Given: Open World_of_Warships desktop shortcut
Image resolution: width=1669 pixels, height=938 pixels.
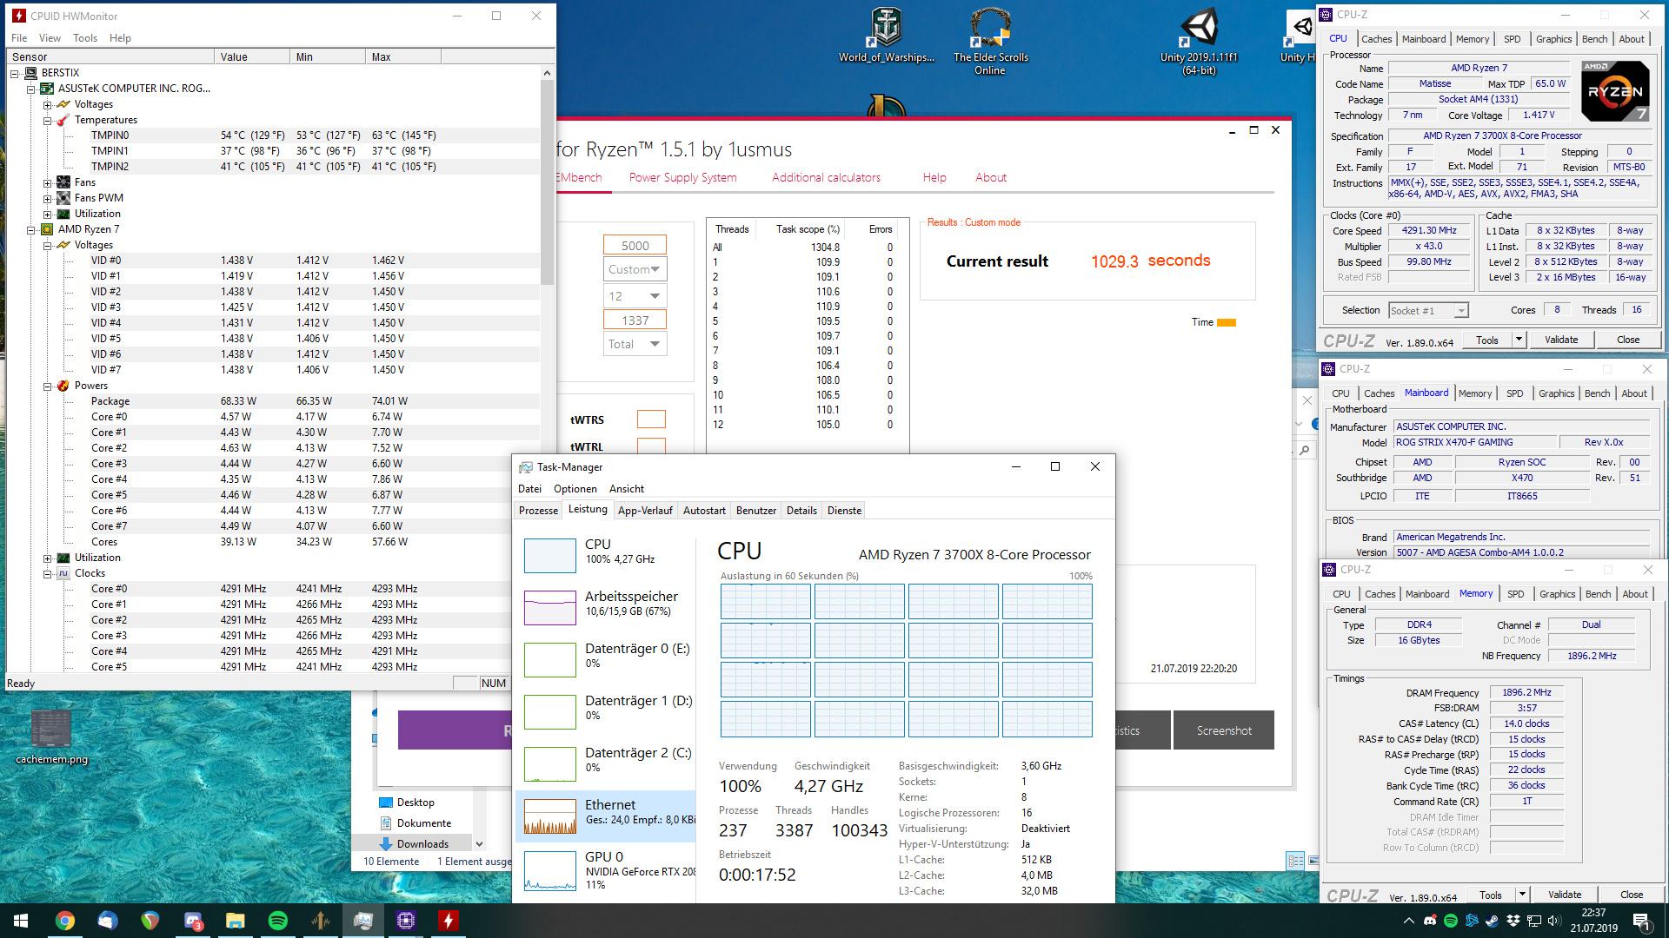Looking at the screenshot, I should coord(886,35).
